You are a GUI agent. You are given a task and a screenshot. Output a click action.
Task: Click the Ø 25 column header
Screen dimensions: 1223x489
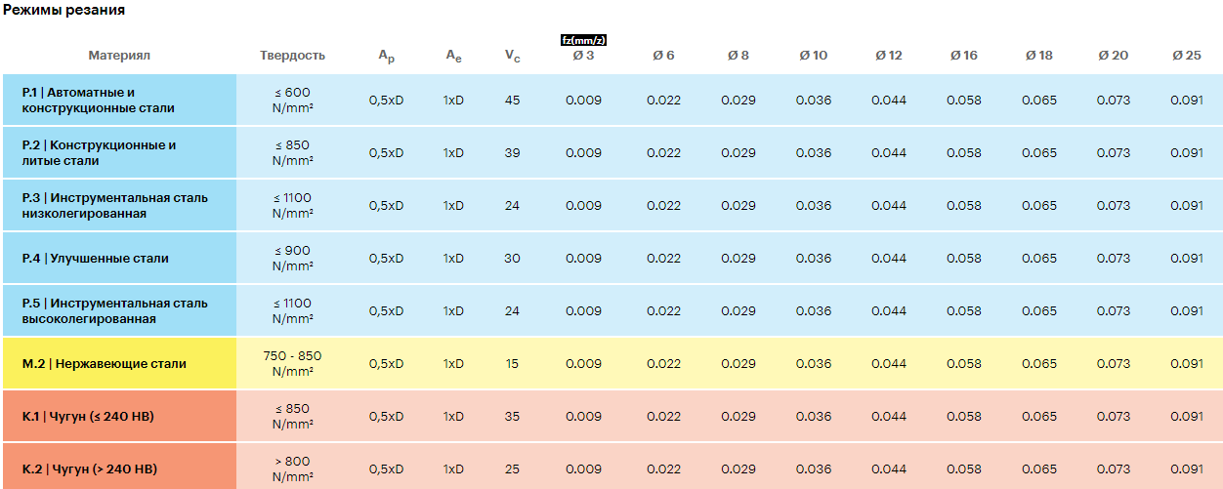pos(1187,56)
